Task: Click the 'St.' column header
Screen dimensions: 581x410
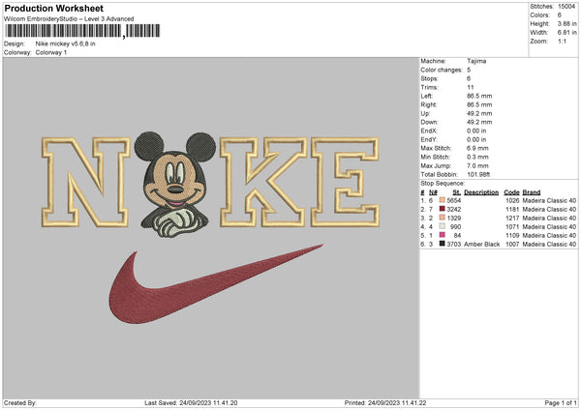Action: click(x=456, y=192)
